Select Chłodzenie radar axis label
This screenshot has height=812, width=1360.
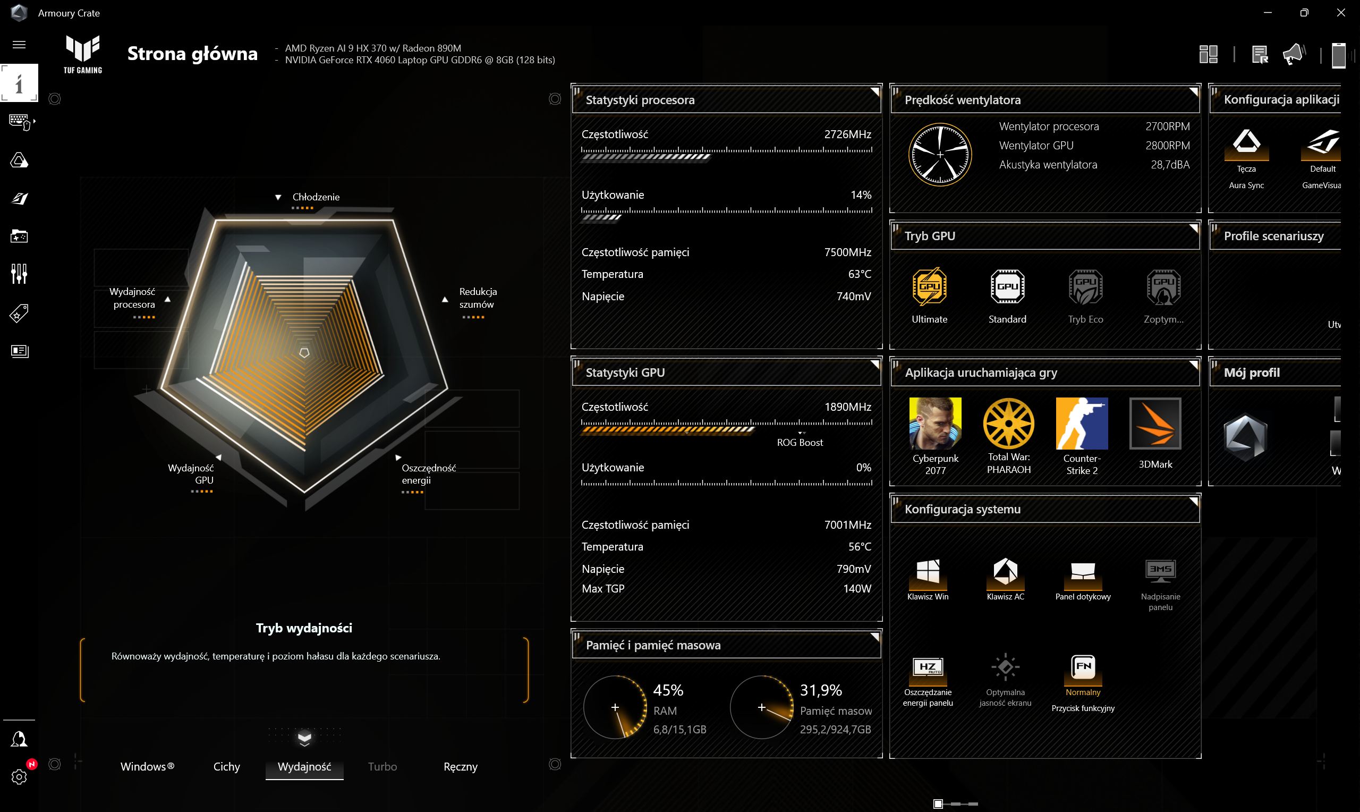(316, 197)
